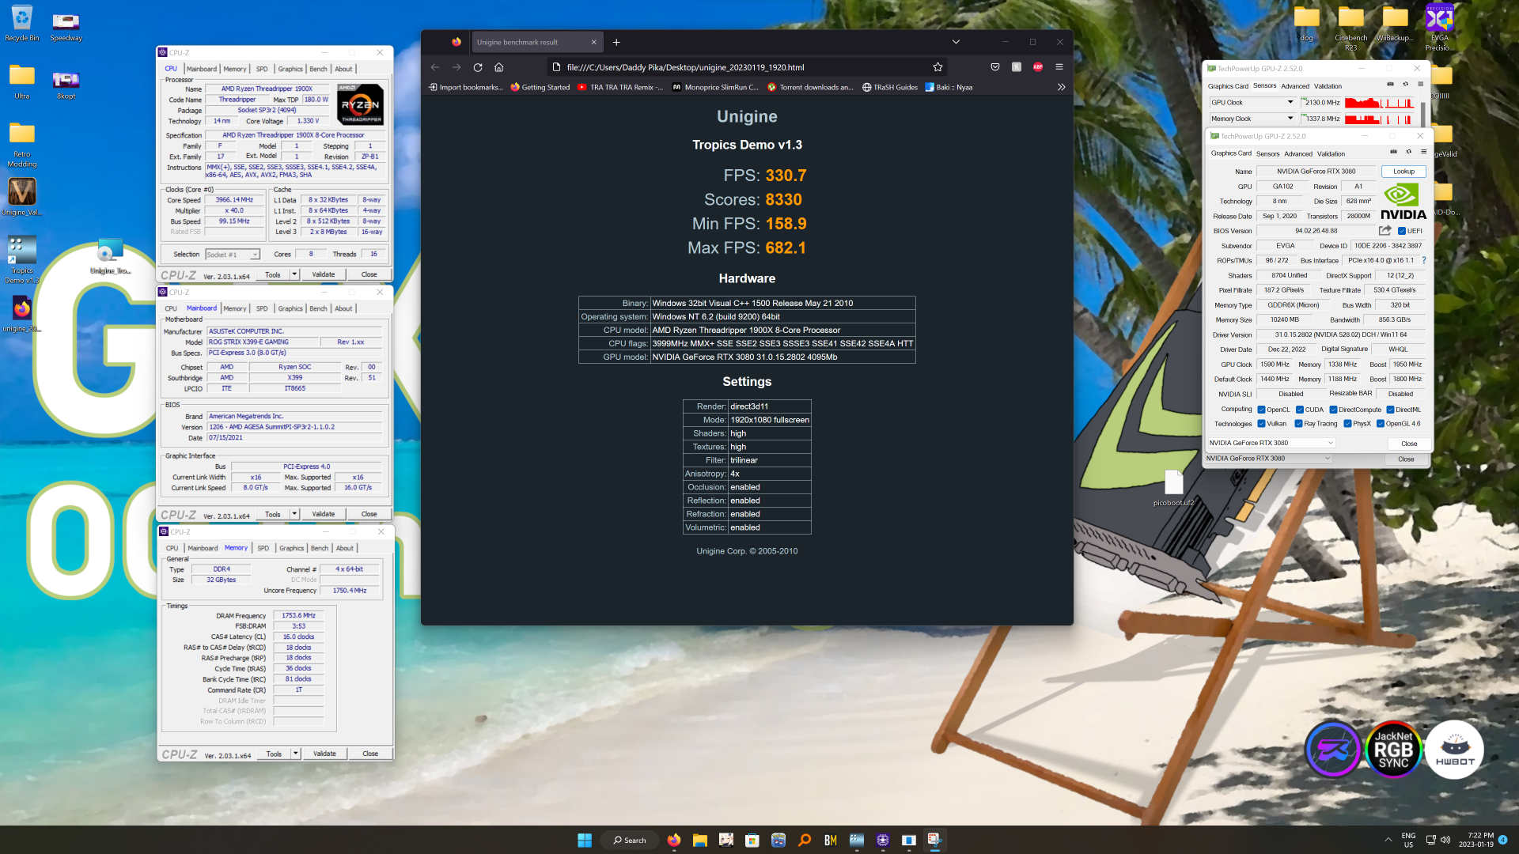Screen dimensions: 1519x854
Task: Open Graphics tab in CPU-Z Mainboard window
Action: (x=290, y=308)
